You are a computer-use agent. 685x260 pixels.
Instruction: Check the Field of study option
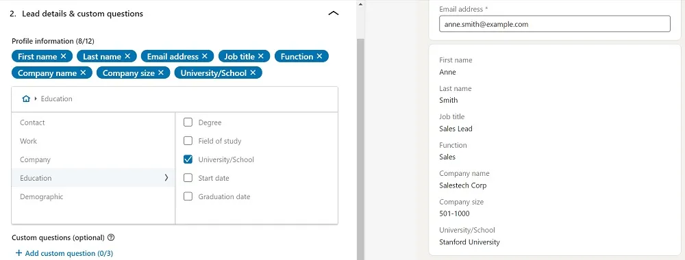(x=188, y=141)
